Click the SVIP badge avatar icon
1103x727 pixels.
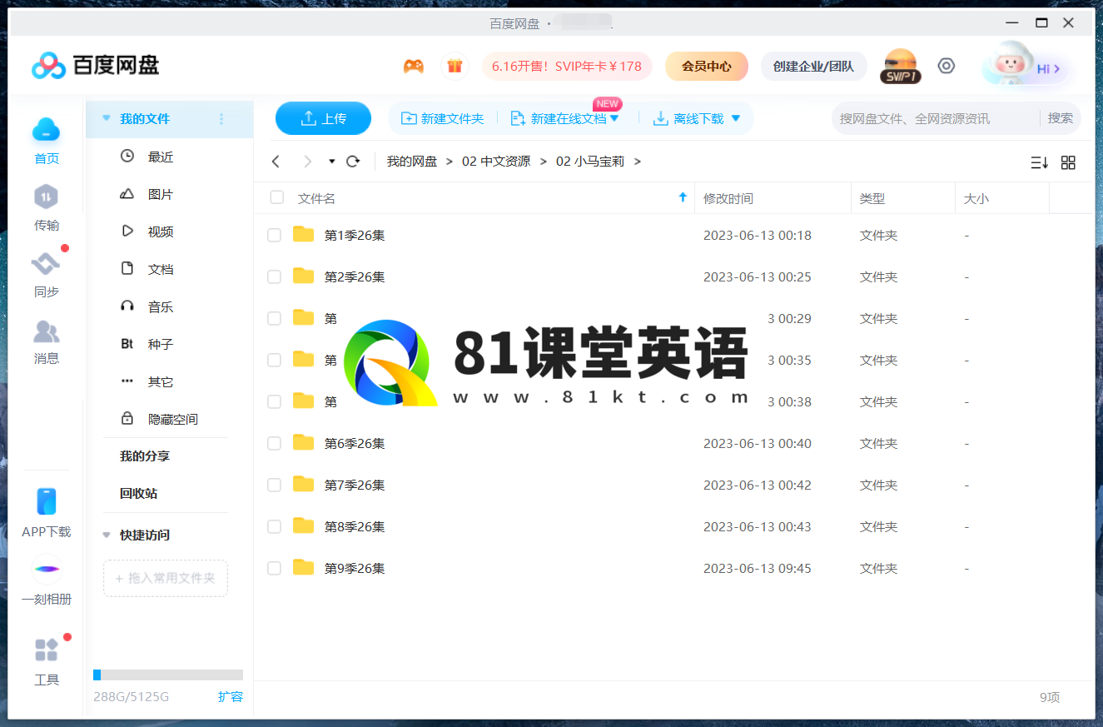(901, 67)
